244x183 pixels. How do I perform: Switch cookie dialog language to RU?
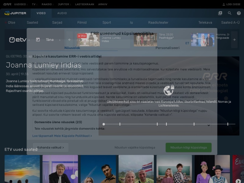197,43
